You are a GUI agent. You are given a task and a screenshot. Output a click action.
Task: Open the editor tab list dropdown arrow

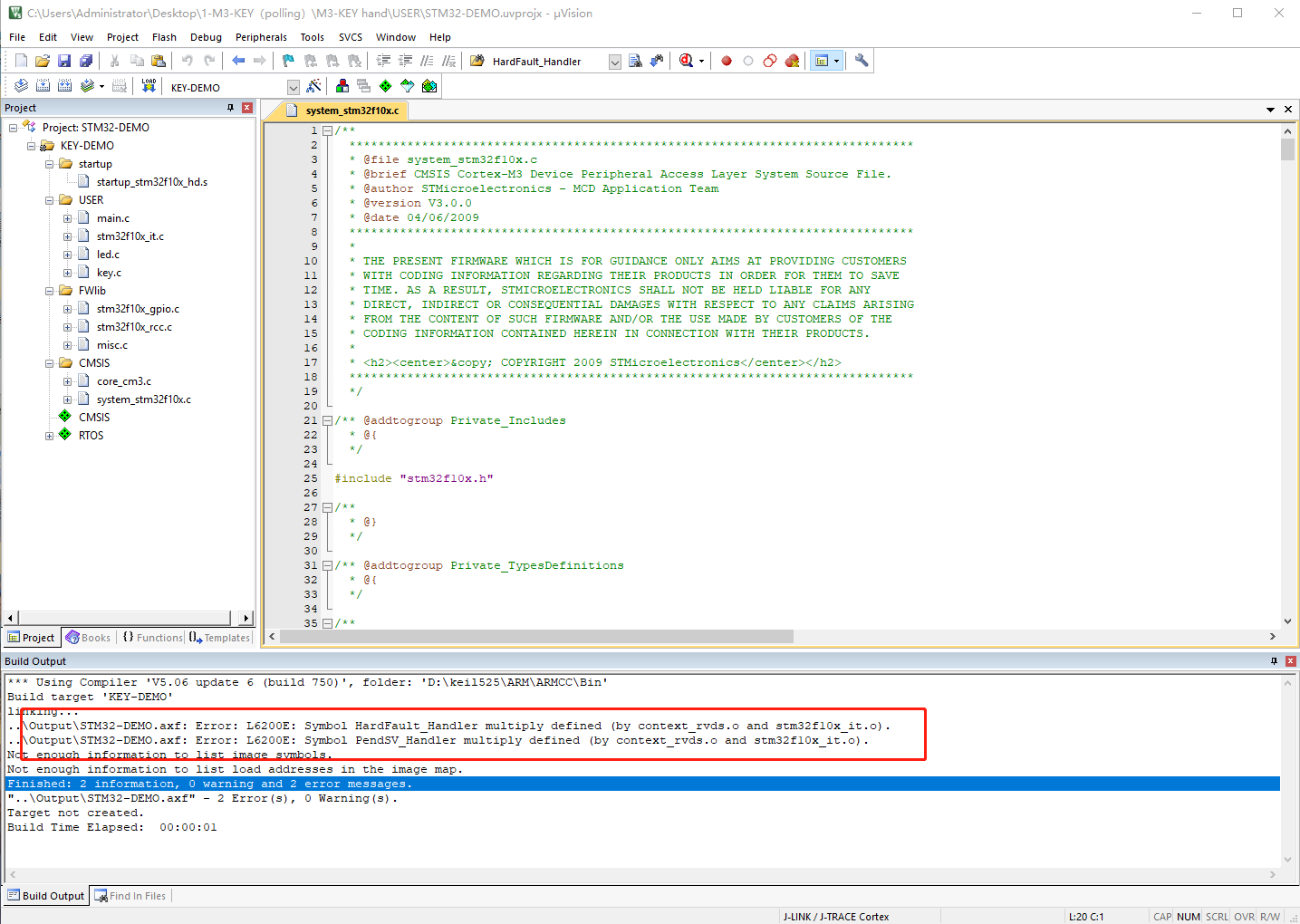[1271, 110]
